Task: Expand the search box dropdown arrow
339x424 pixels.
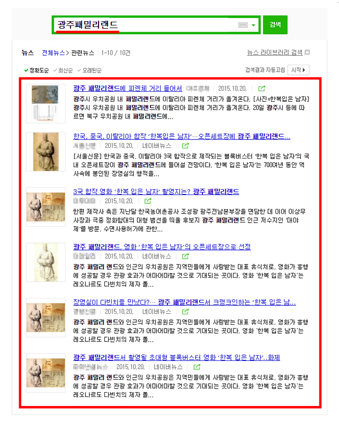Action: (x=253, y=25)
